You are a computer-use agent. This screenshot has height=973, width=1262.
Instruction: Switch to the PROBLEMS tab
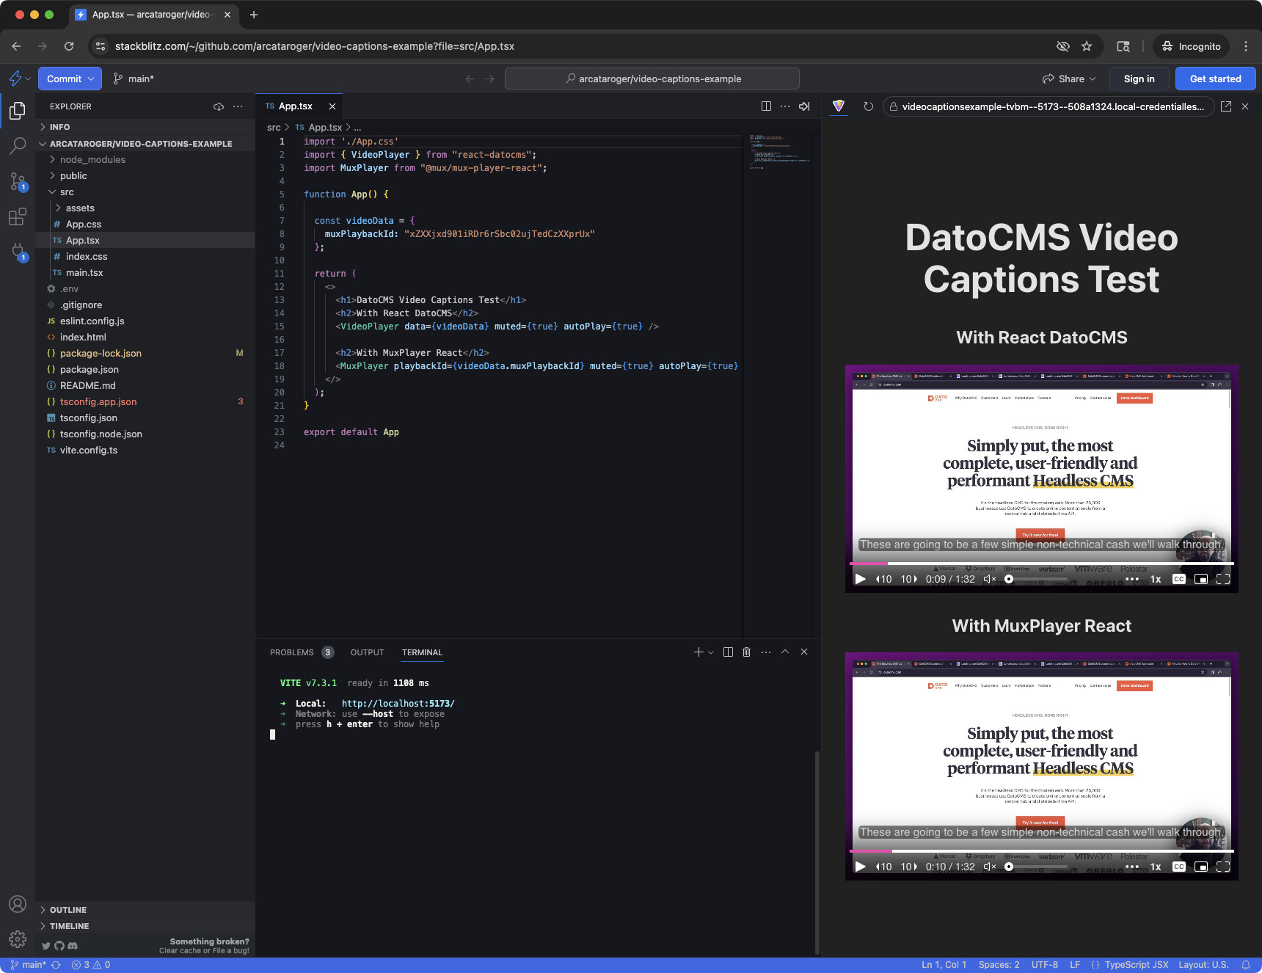(291, 652)
